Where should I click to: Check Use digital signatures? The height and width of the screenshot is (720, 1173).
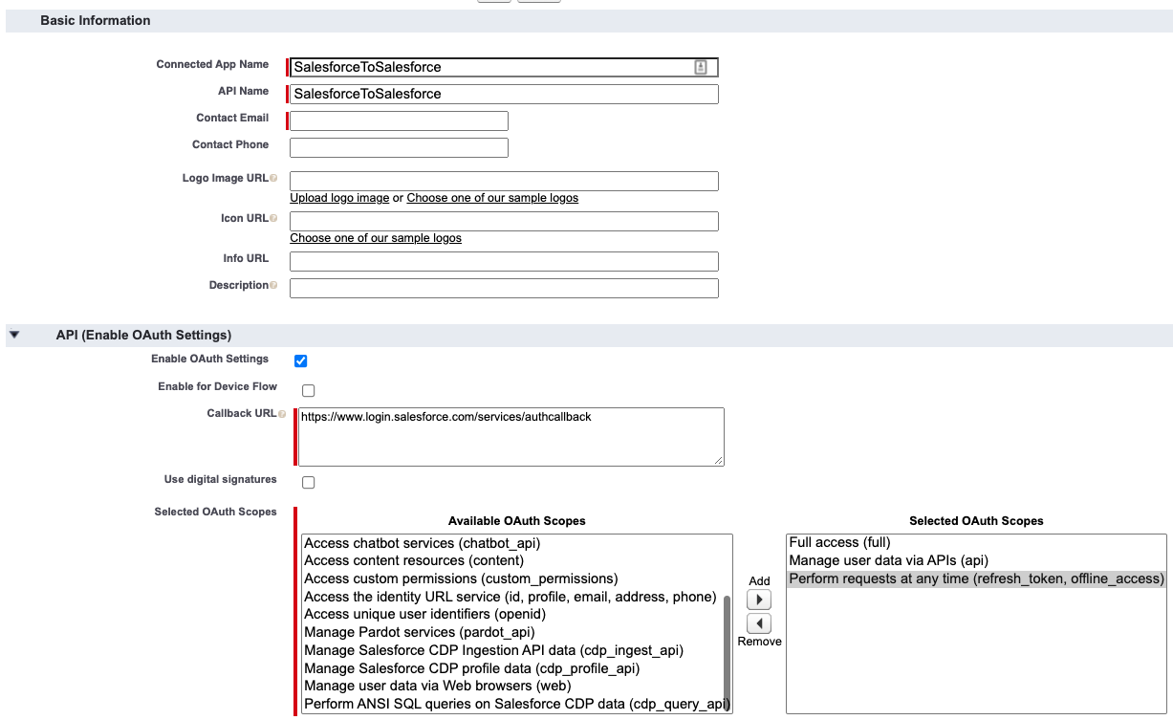pyautogui.click(x=308, y=482)
